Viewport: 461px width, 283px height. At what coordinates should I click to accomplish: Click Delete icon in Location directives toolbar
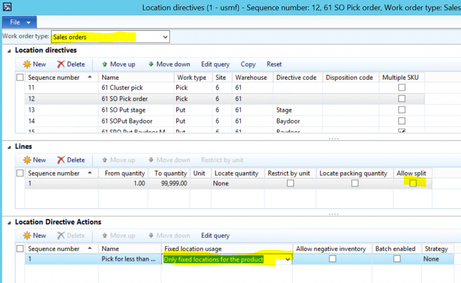tap(61, 64)
